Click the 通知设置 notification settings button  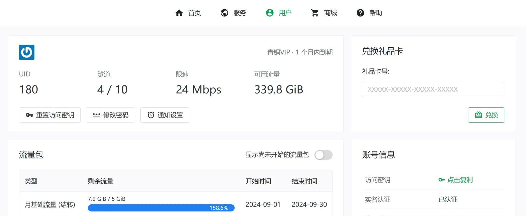pos(165,115)
